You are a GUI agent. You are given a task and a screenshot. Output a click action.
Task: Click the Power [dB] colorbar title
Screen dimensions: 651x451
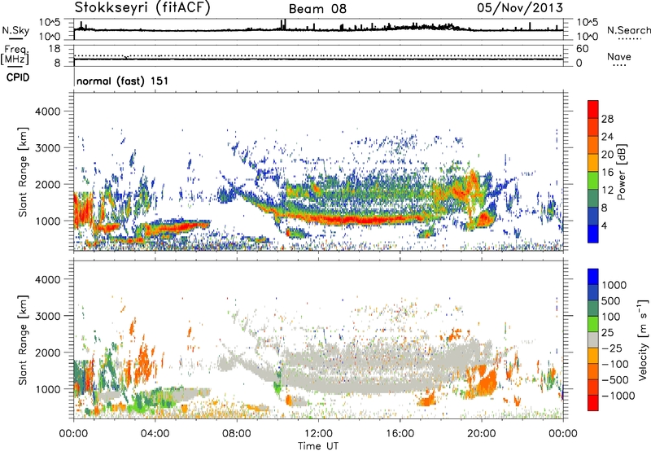622,172
